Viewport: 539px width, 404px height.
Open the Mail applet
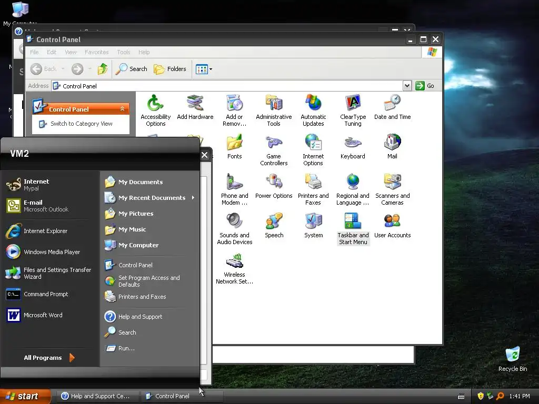click(x=392, y=147)
